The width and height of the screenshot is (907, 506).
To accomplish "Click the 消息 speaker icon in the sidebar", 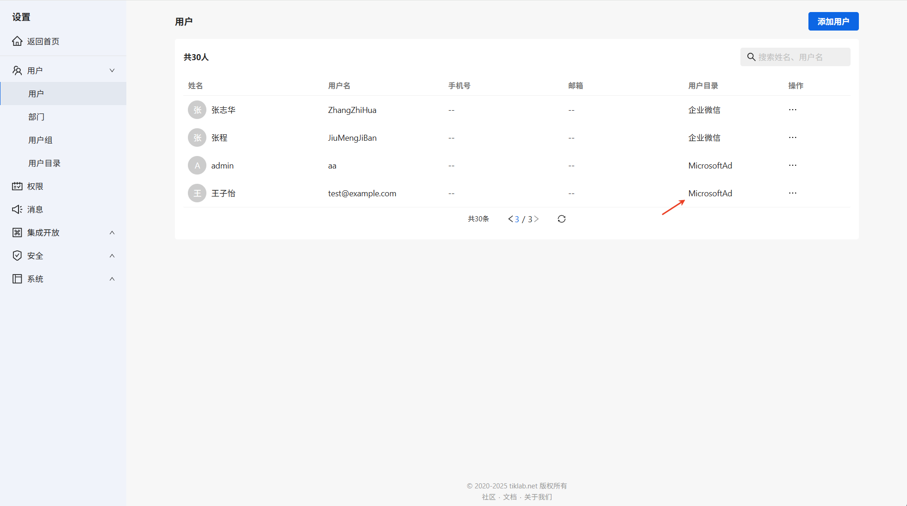I will point(17,209).
